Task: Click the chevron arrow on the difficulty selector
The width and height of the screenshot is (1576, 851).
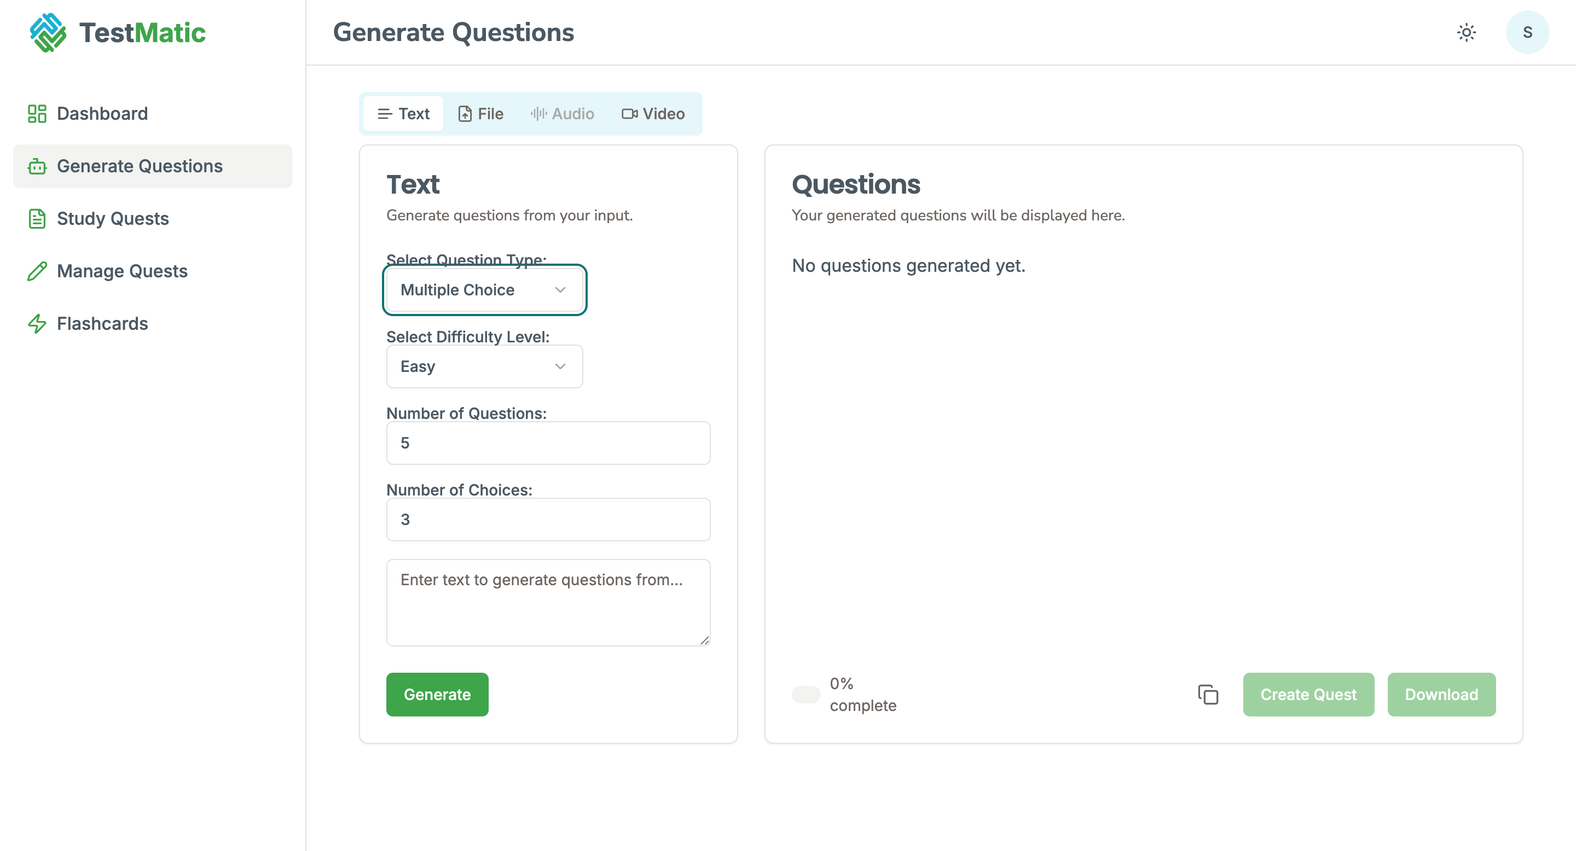Action: tap(560, 366)
